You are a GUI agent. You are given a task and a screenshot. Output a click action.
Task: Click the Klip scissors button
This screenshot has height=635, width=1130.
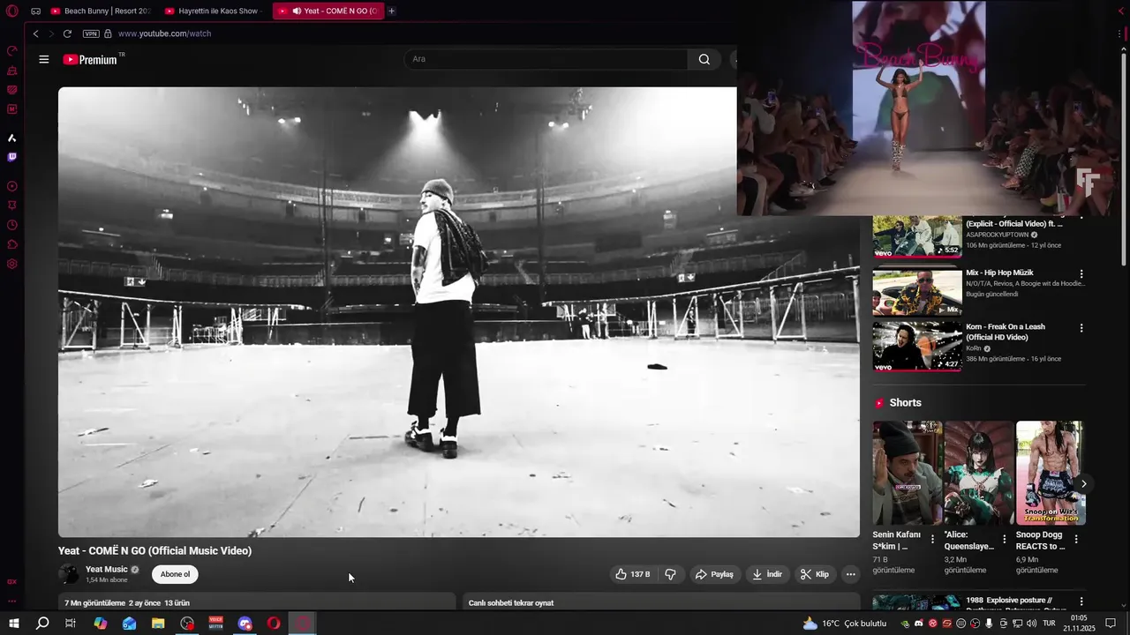point(814,574)
